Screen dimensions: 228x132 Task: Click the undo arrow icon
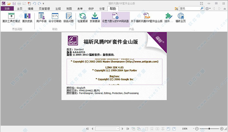tap(35, 3)
